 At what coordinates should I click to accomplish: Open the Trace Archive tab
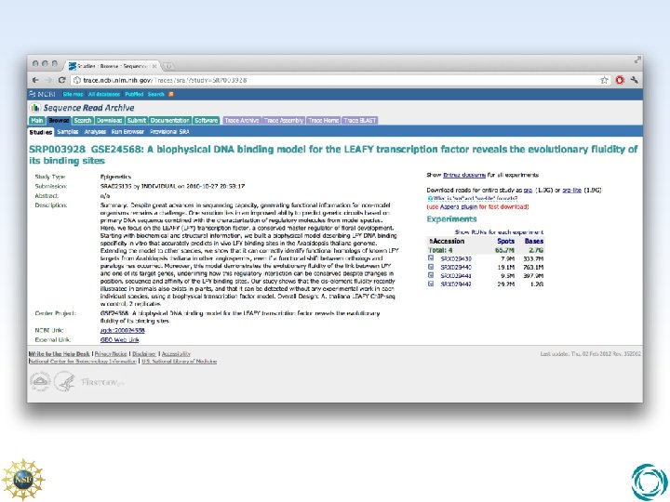pos(242,121)
